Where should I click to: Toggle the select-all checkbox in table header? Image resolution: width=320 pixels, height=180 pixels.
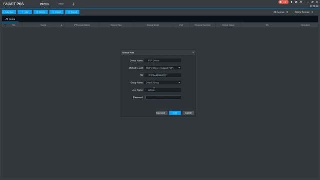pos(5,25)
